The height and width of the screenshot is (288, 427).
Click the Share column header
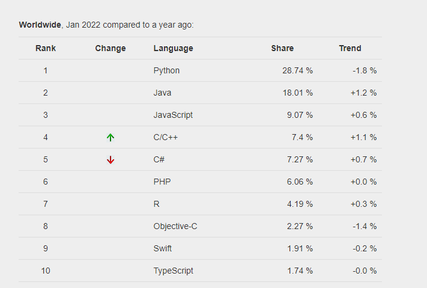click(282, 48)
